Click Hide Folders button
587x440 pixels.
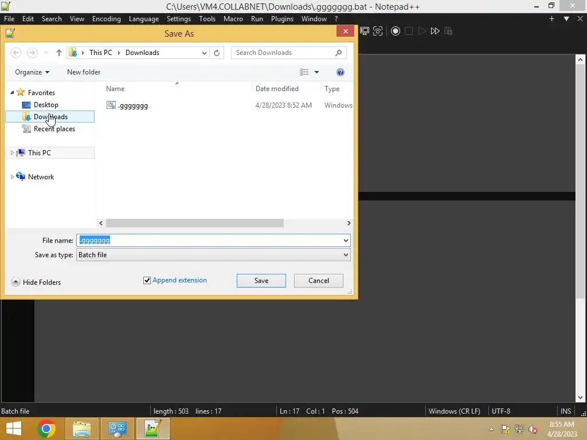[36, 282]
